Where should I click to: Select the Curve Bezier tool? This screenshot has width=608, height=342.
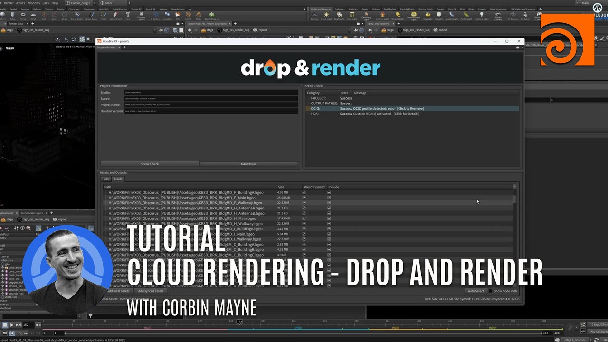[x=77, y=16]
